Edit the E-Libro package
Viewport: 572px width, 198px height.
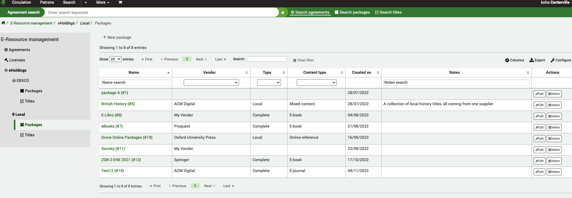(x=539, y=116)
